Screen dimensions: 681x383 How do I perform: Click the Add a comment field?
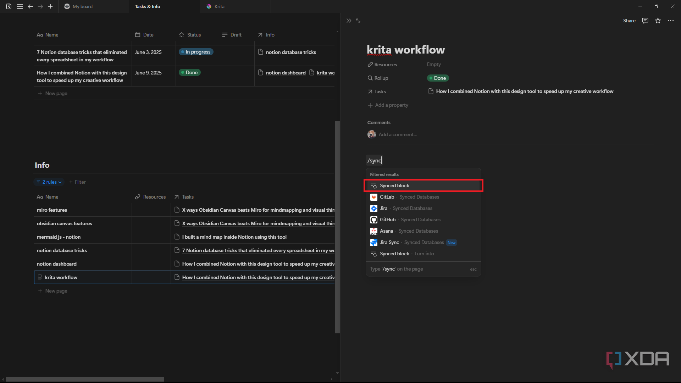pos(398,134)
